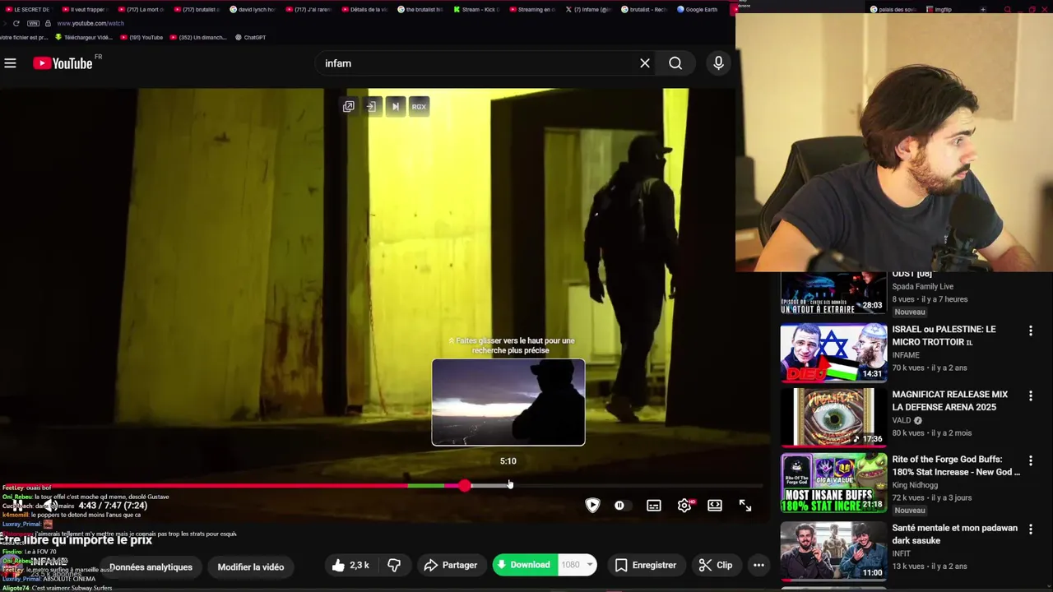This screenshot has height=592, width=1053.
Task: Click the skip-to-next overlay icon
Action: pos(396,106)
